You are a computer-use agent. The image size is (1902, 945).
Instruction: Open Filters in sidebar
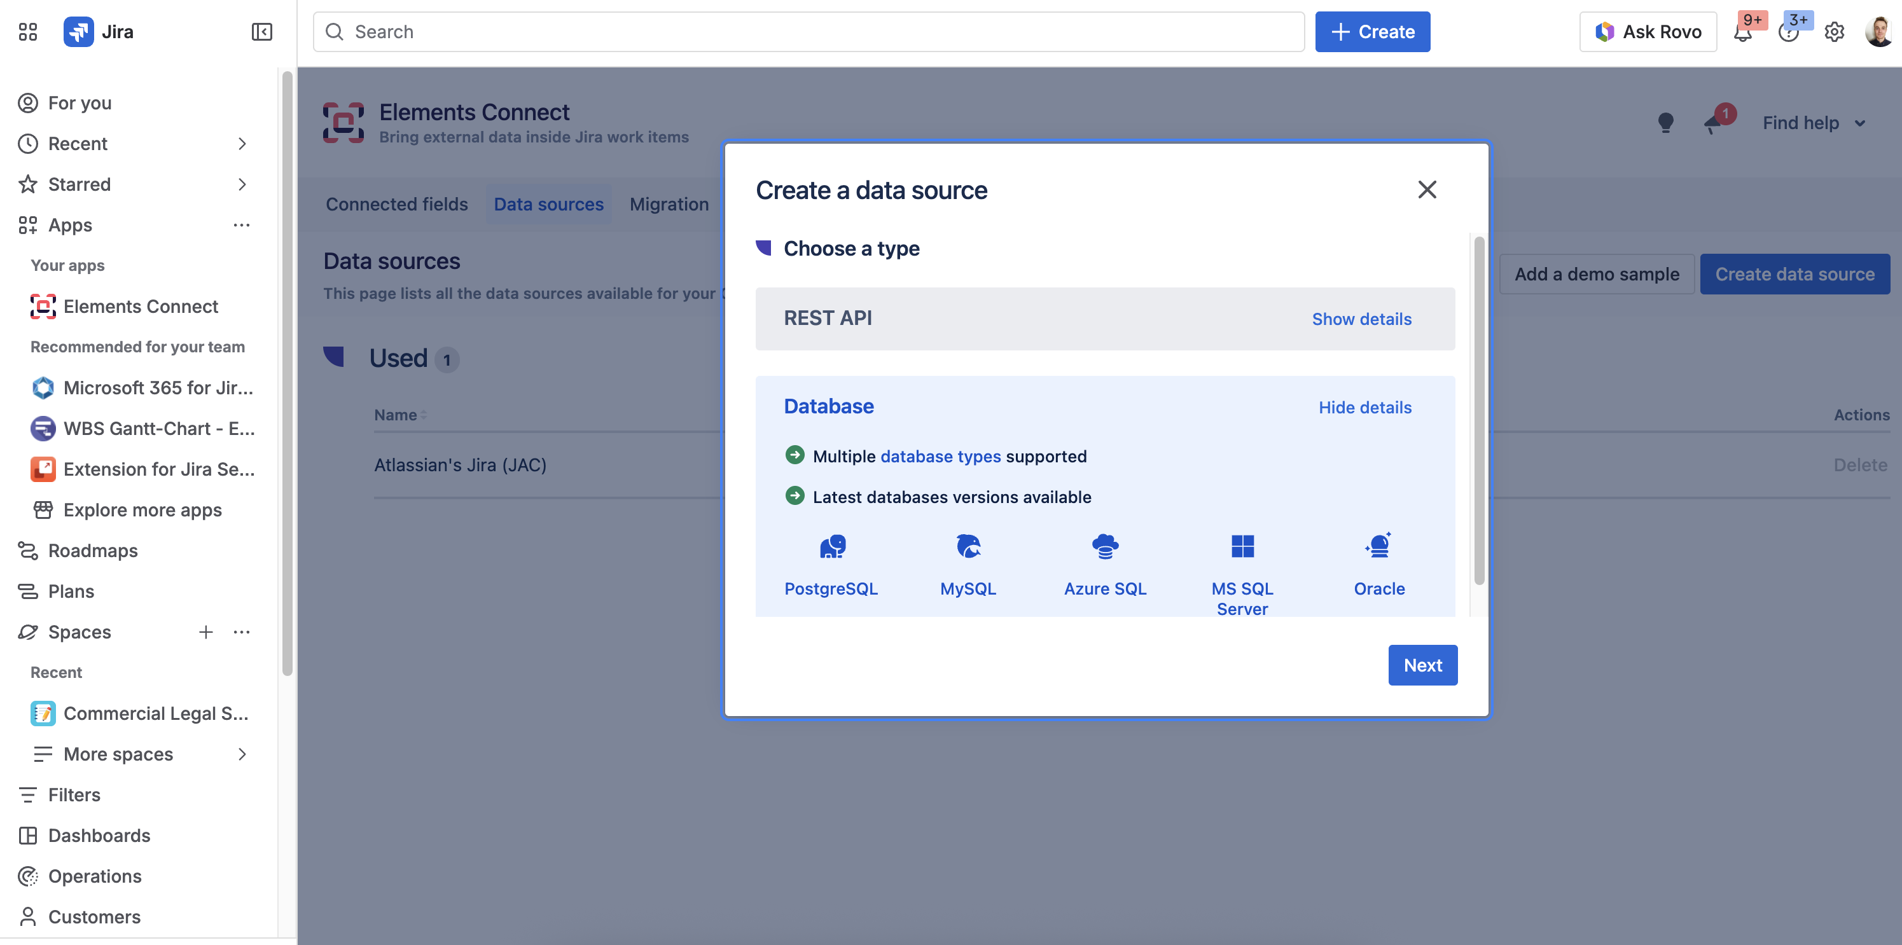[x=74, y=794]
